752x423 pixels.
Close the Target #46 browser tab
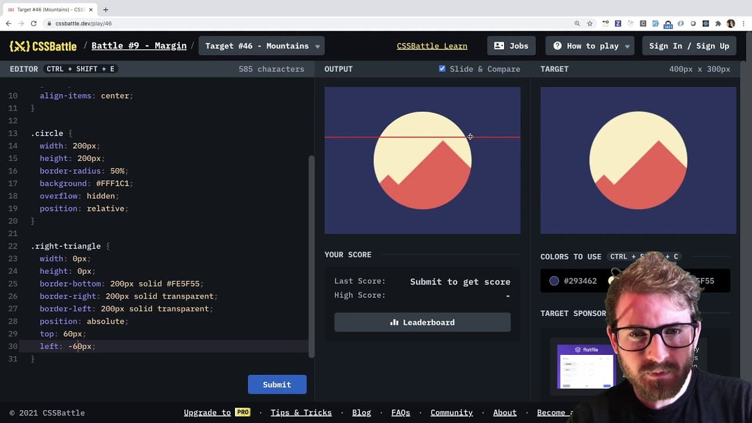point(91,9)
